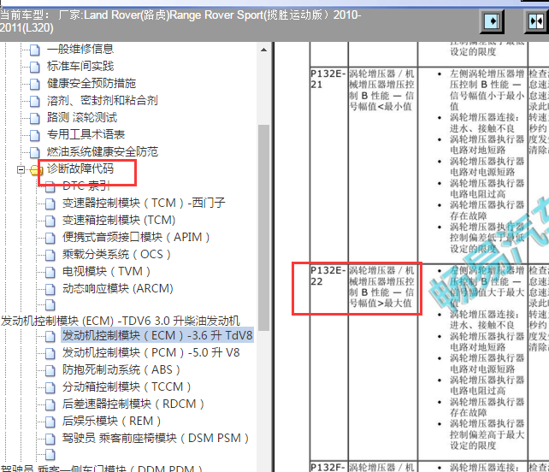Click description 信号幅值<最小值 cell
This screenshot has width=549, height=472.
[382, 164]
